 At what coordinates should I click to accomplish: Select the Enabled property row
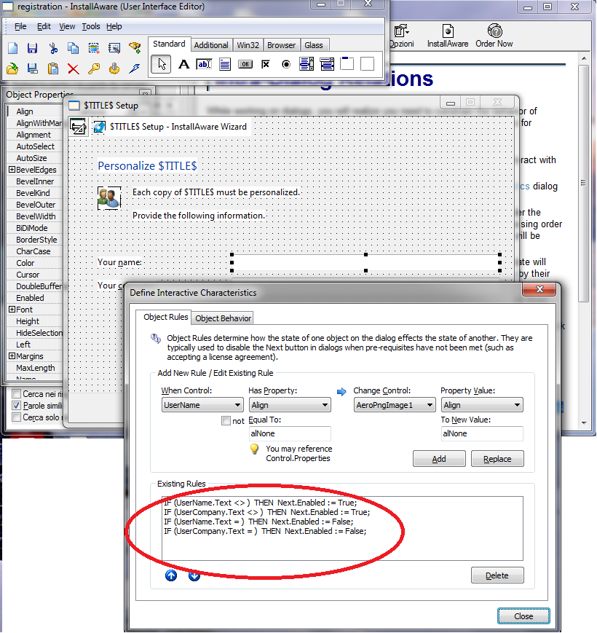pos(35,297)
